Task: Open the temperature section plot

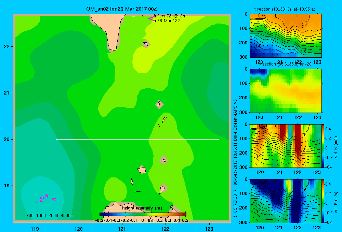Action: coord(286,36)
